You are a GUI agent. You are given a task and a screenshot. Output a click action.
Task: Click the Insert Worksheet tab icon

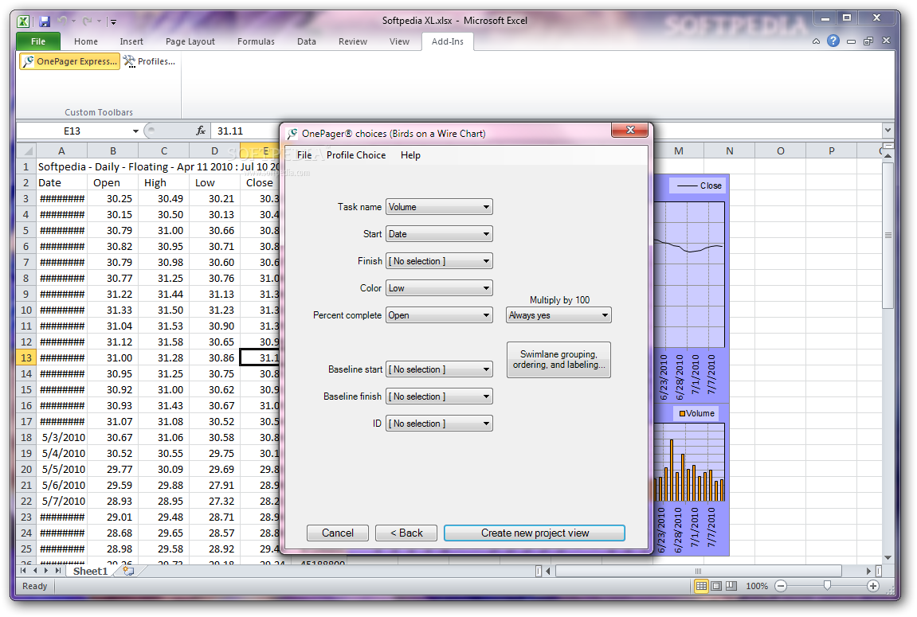(x=128, y=571)
